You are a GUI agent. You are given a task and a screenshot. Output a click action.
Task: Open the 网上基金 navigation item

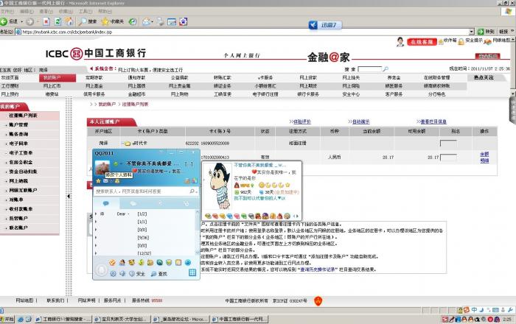(94, 85)
